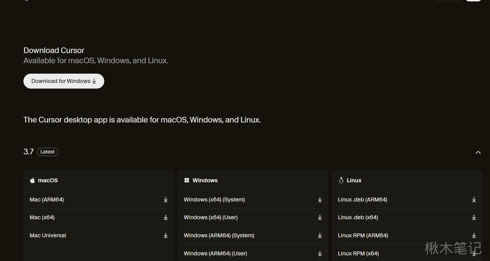Viewport: 490px width, 261px height.
Task: Click the "macOS" card heading text
Action: [48, 181]
